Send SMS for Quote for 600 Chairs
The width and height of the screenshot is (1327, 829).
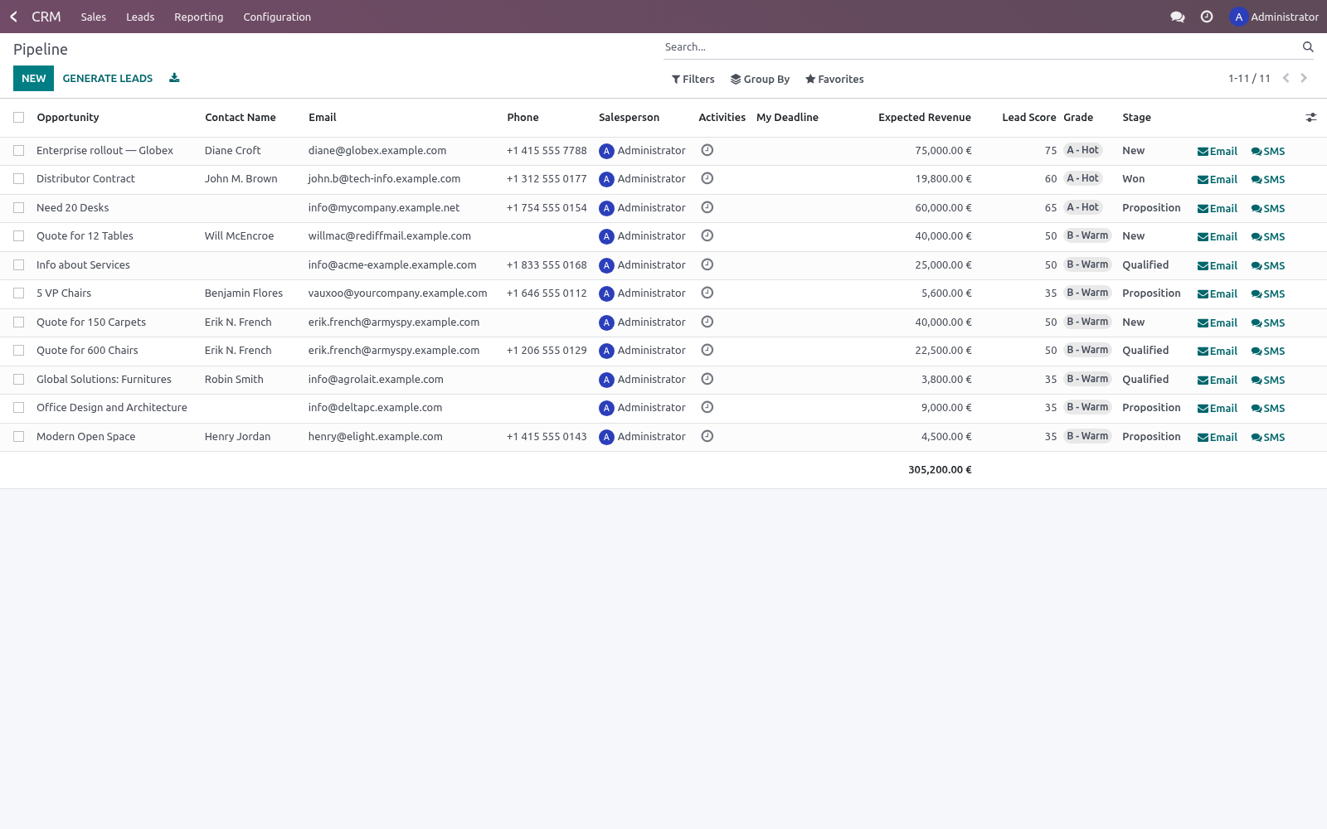pyautogui.click(x=1268, y=351)
